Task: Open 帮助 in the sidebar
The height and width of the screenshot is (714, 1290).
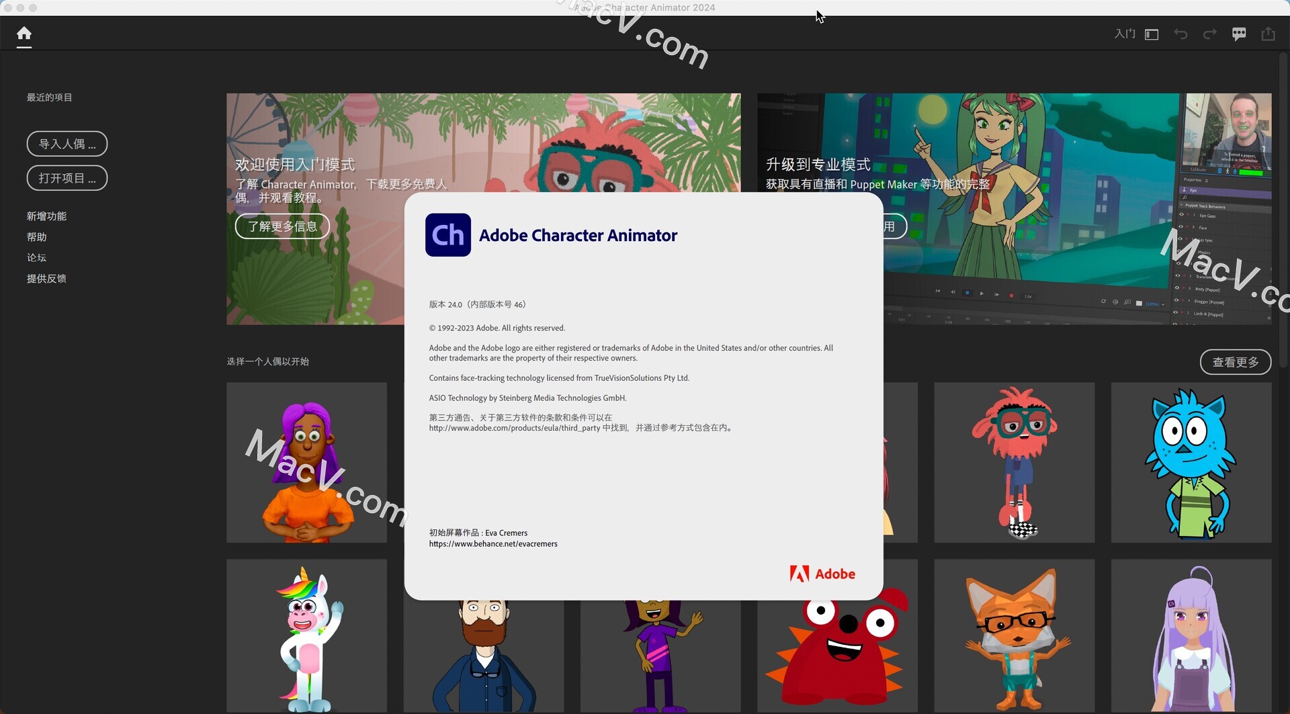Action: [x=36, y=237]
